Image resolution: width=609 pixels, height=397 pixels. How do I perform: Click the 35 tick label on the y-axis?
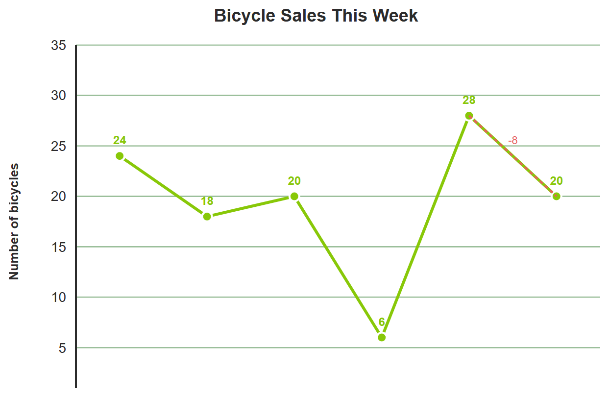point(58,46)
